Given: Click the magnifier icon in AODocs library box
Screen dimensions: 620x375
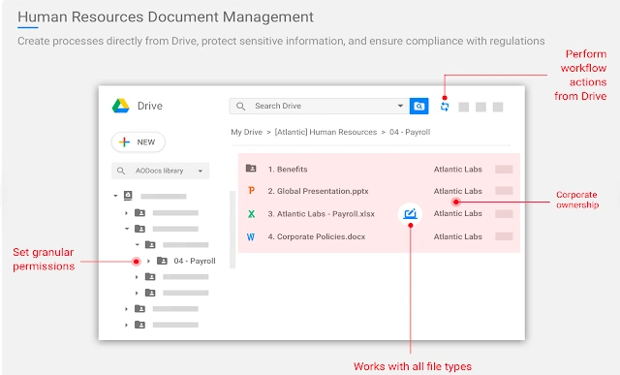Looking at the screenshot, I should [x=121, y=171].
